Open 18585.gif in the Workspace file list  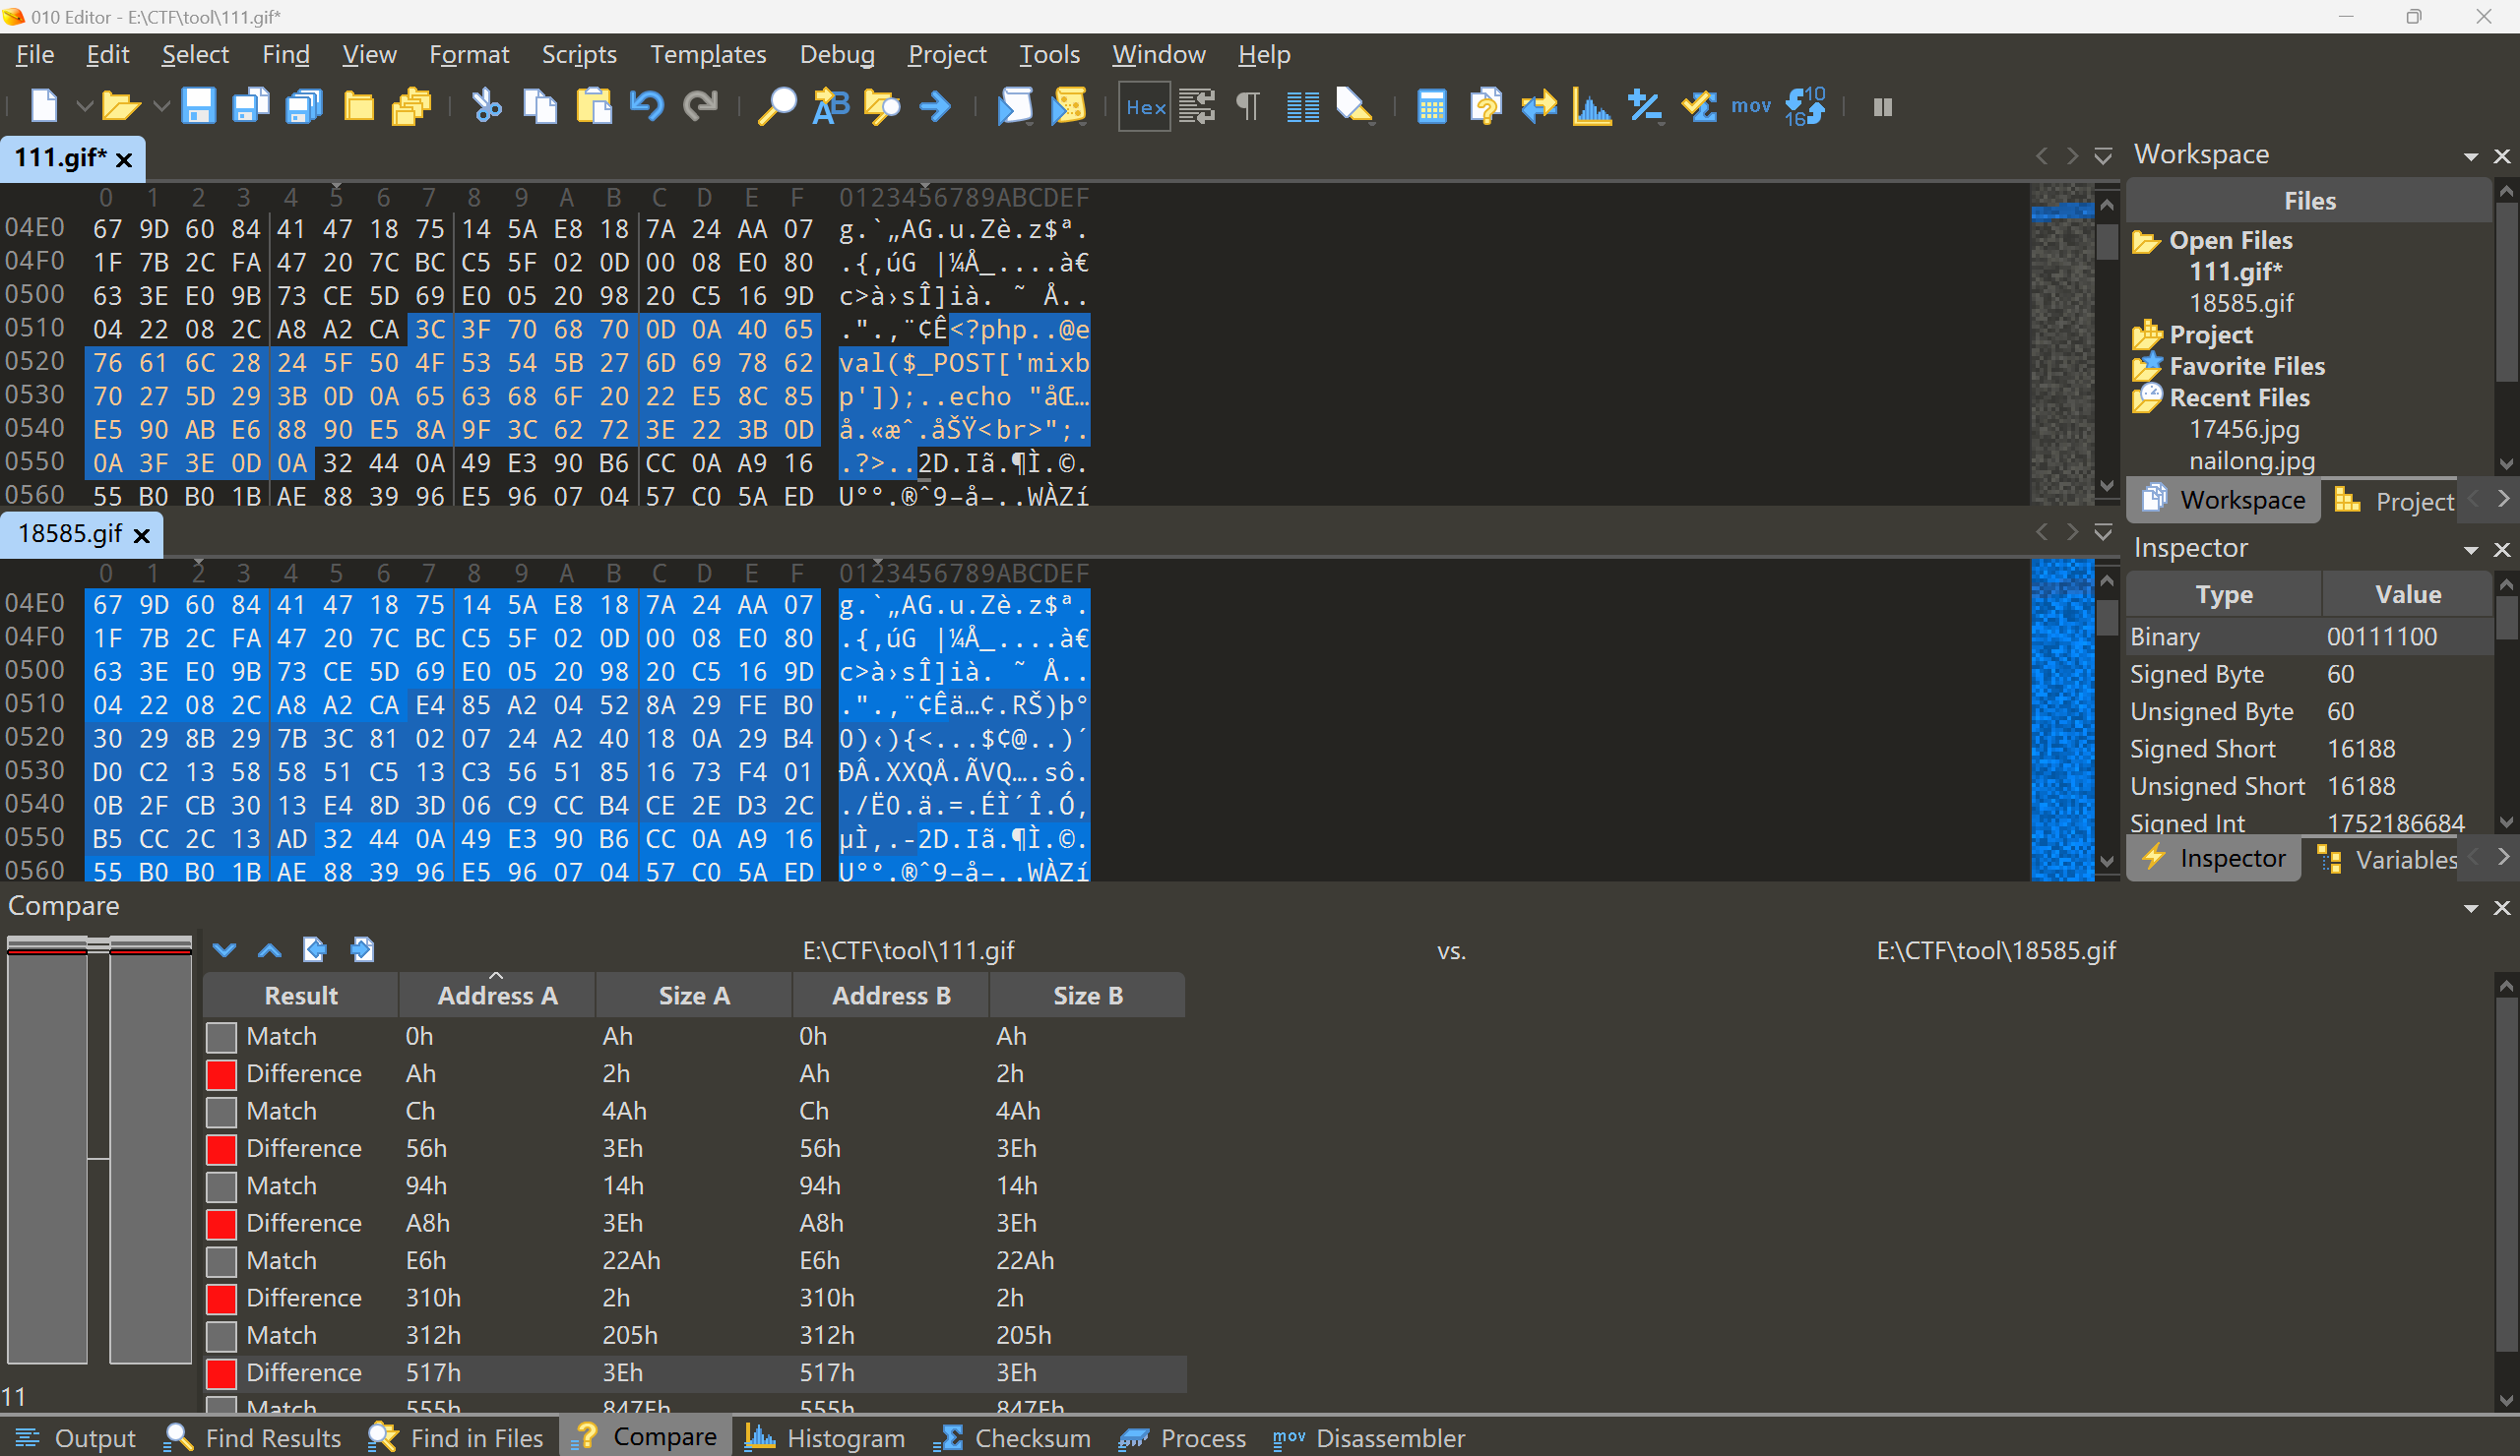(2240, 303)
